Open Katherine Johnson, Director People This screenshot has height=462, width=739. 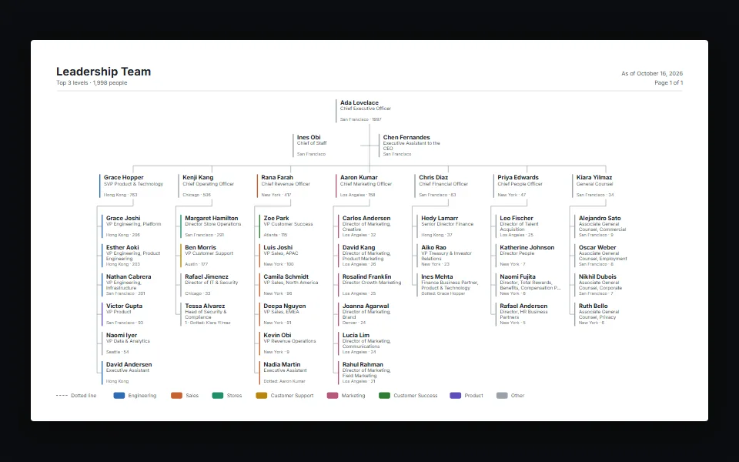(528, 256)
